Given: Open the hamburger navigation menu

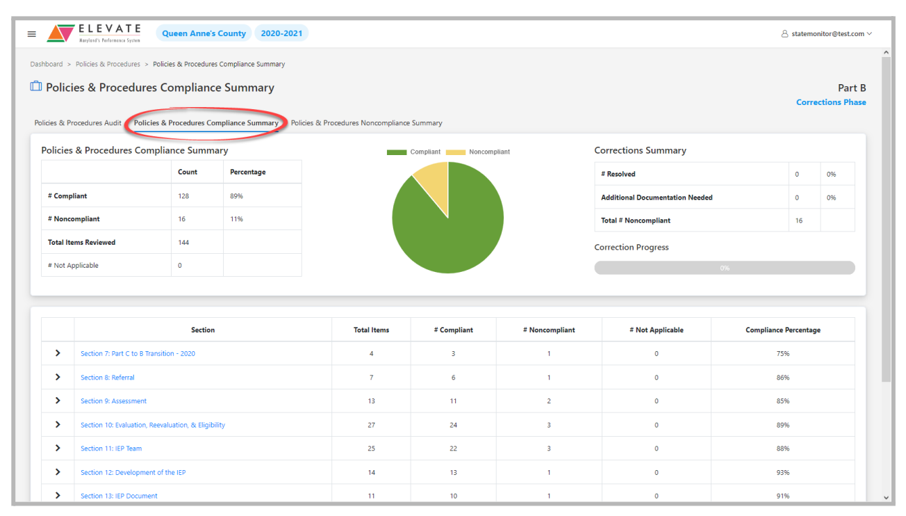Looking at the screenshot, I should pos(31,34).
